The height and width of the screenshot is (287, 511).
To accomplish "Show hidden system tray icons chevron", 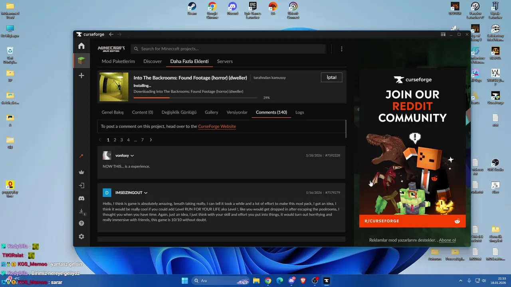I will (460, 281).
